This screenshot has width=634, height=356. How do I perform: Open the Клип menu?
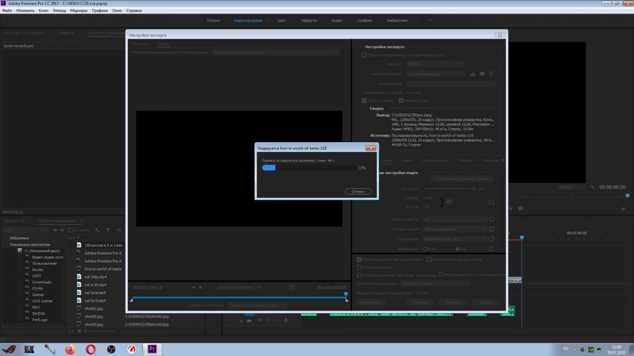point(43,10)
